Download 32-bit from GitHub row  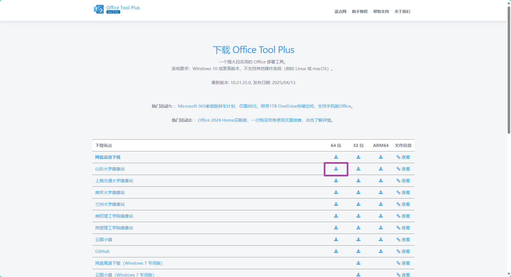pos(358,251)
